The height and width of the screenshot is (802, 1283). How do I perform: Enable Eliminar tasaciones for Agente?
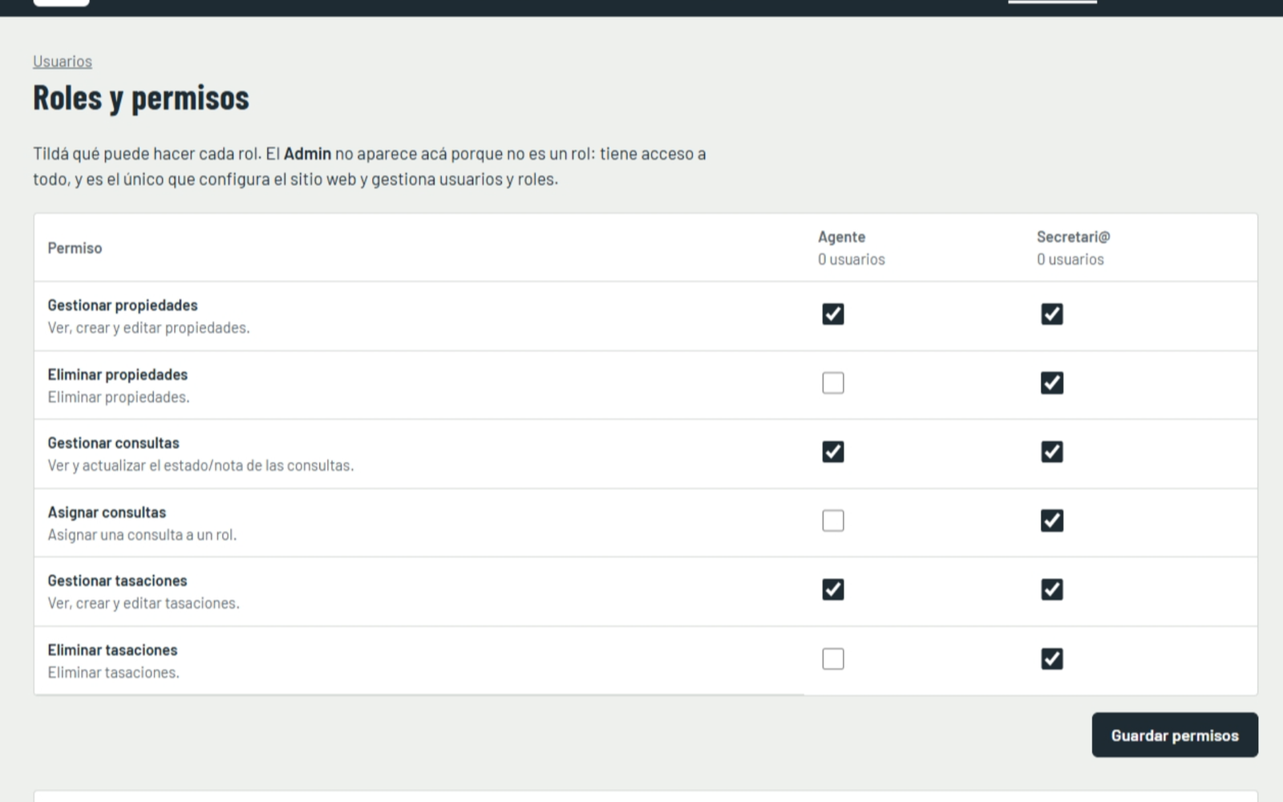tap(833, 658)
